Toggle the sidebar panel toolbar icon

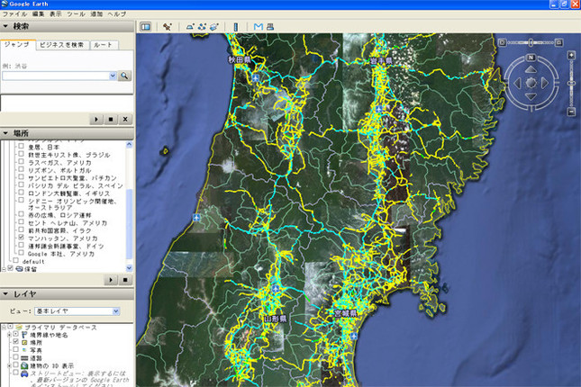click(146, 26)
